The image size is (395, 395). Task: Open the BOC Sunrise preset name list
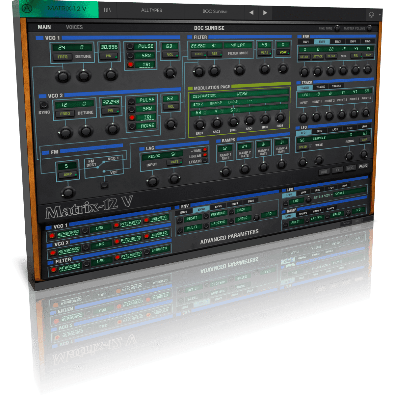[215, 12]
